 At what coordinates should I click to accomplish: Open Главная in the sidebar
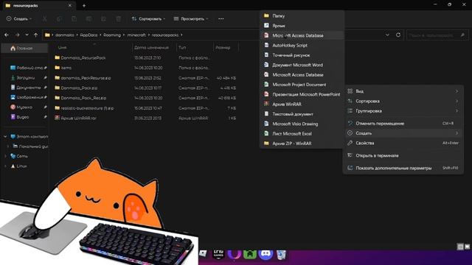click(24, 48)
